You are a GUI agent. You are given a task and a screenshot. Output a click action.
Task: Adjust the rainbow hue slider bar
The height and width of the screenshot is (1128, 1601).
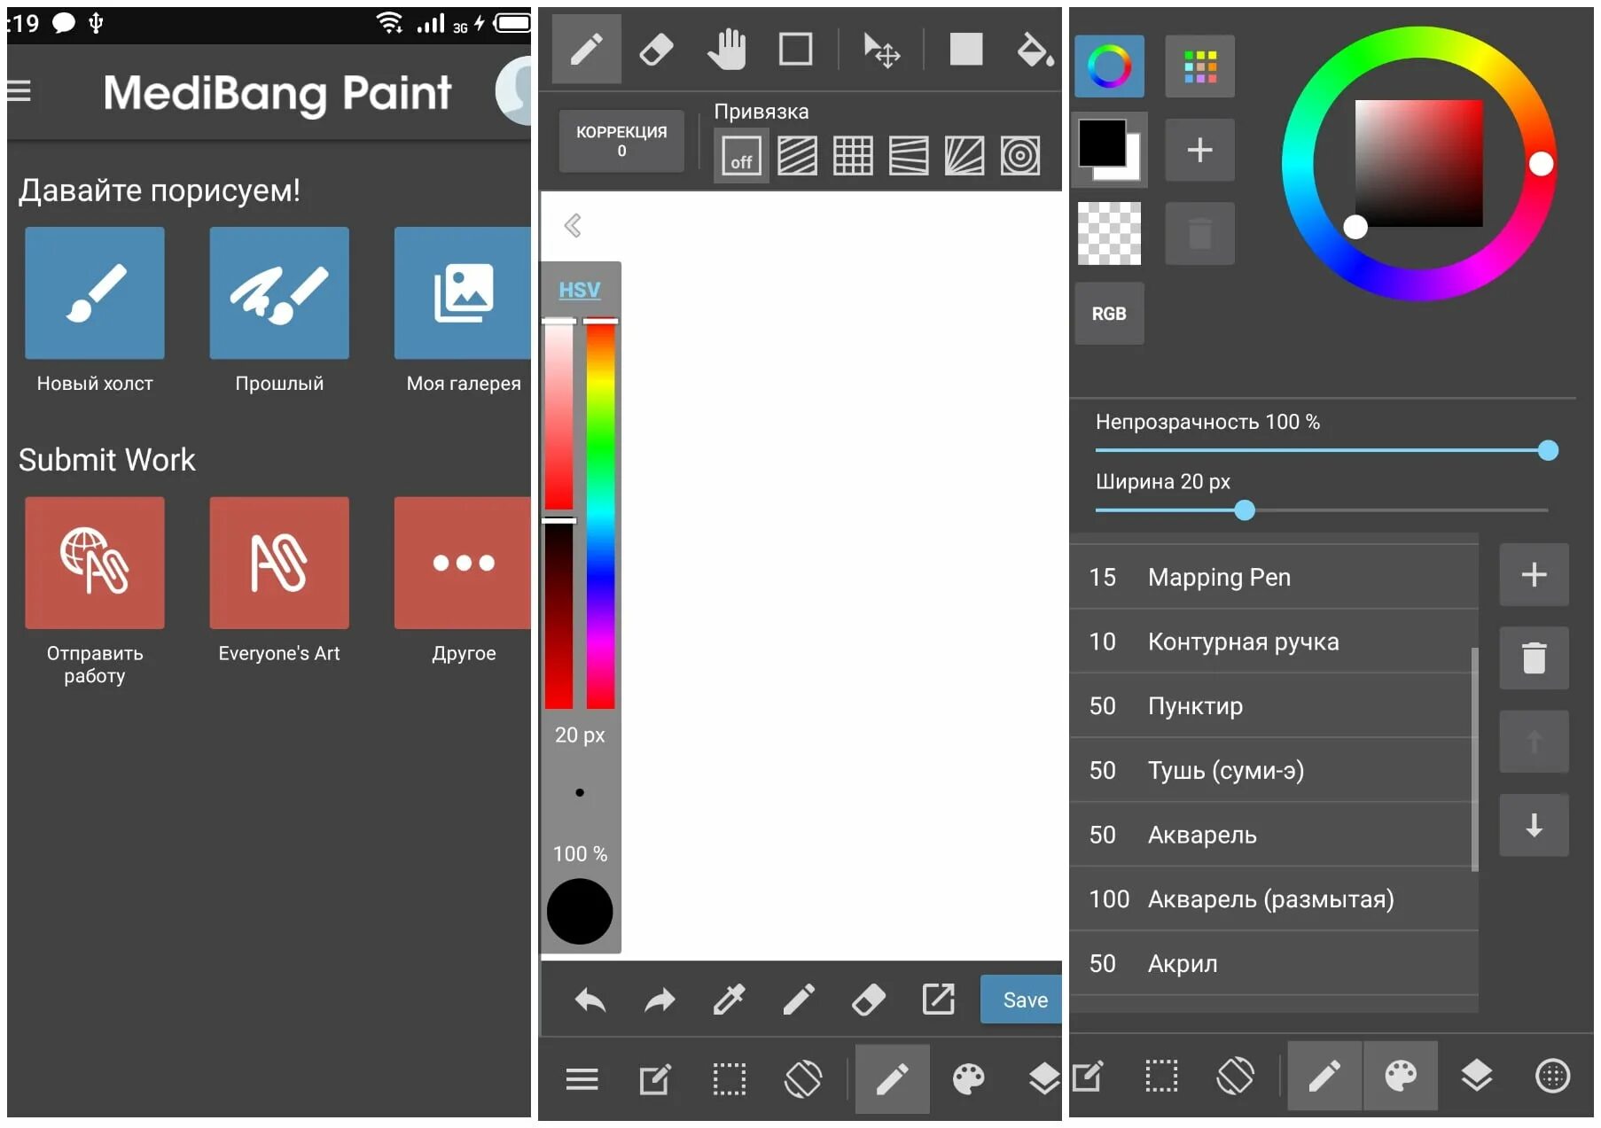[600, 514]
